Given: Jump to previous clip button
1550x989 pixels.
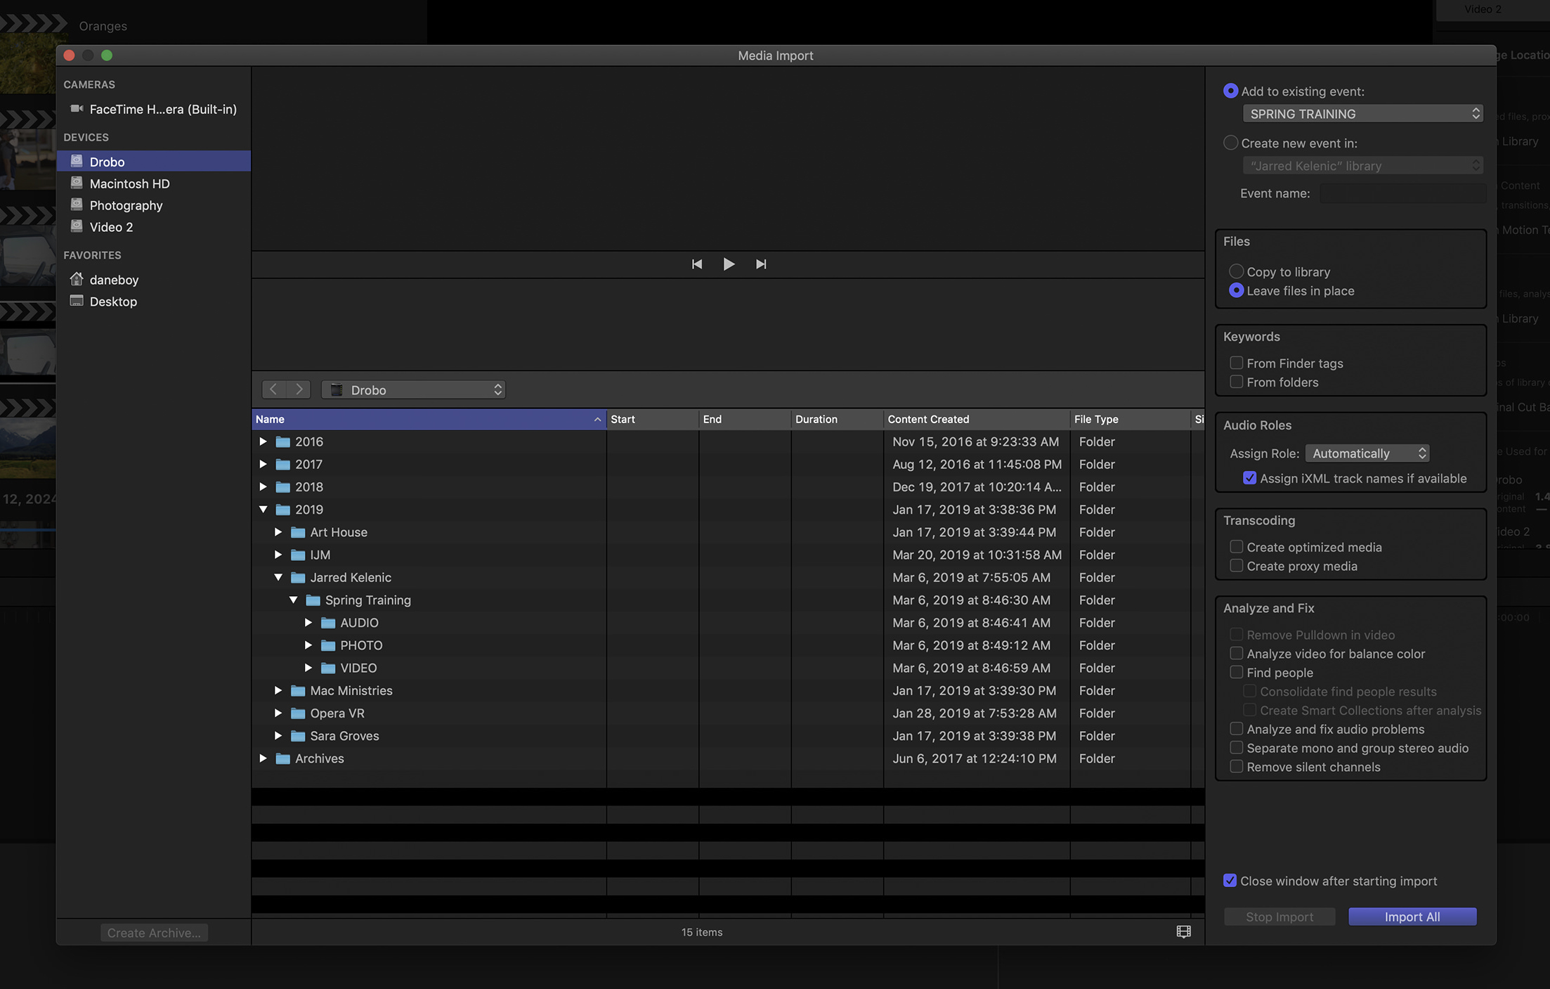Looking at the screenshot, I should [696, 264].
